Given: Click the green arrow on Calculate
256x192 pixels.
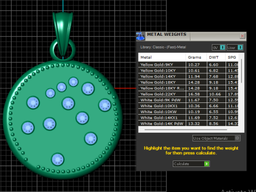Looking at the screenshot, I should (206, 164).
